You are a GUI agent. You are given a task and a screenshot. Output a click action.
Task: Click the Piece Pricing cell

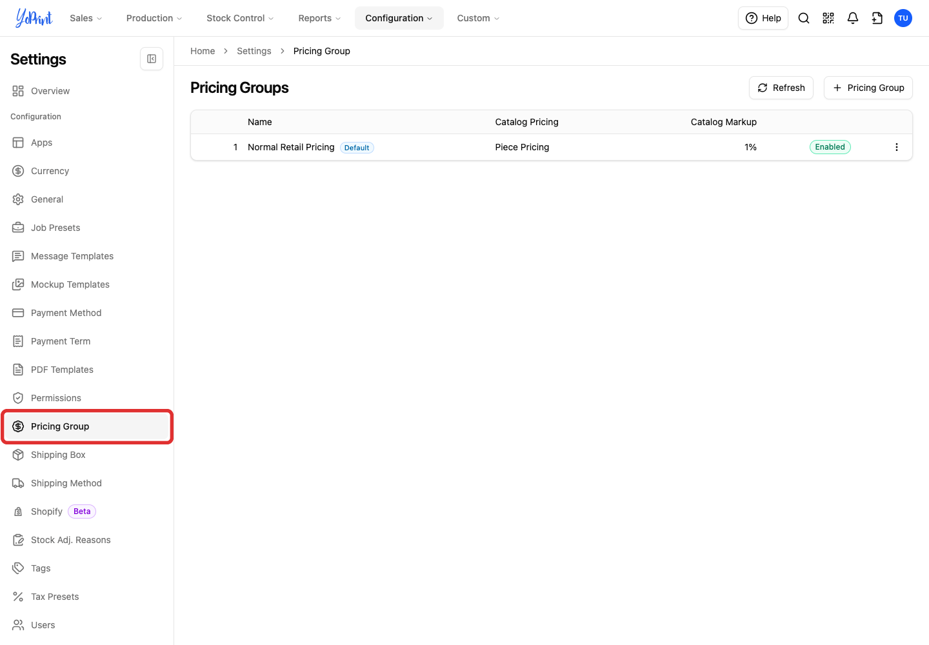(x=522, y=147)
